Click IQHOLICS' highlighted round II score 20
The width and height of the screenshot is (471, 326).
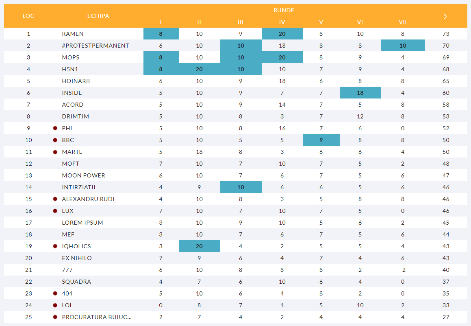coord(200,246)
